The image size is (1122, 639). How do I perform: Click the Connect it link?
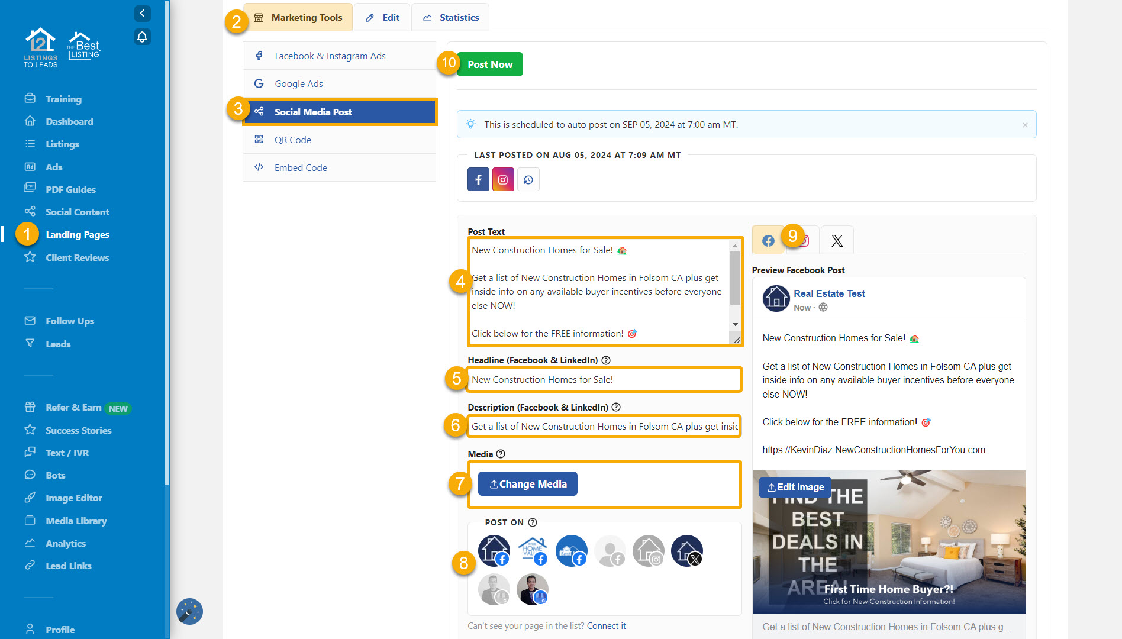tap(606, 626)
